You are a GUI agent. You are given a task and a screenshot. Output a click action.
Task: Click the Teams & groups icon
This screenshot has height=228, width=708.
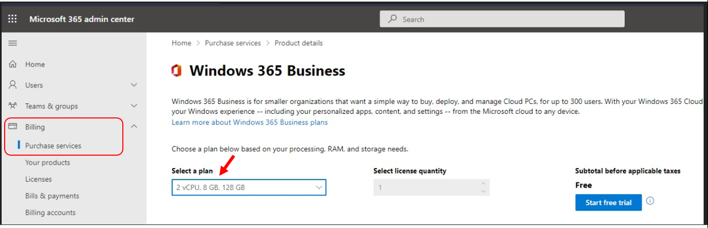[13, 105]
